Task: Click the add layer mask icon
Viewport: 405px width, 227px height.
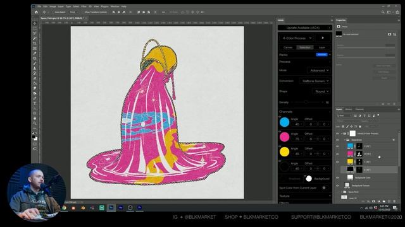Action: point(373,201)
